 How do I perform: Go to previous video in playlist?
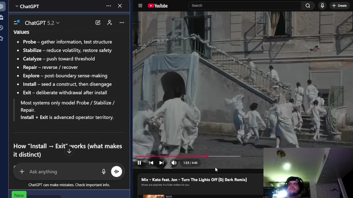[x=151, y=163]
